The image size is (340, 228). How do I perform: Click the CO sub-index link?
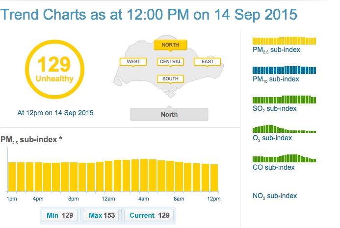point(274,167)
